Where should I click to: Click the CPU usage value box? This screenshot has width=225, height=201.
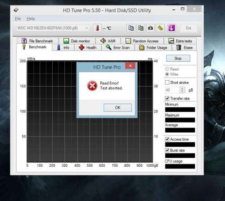(180, 166)
